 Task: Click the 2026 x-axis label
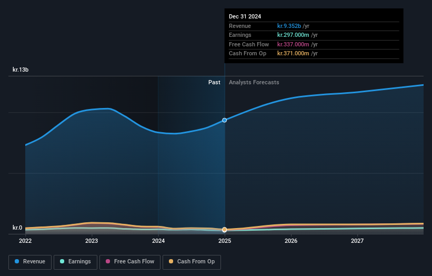pyautogui.click(x=291, y=241)
